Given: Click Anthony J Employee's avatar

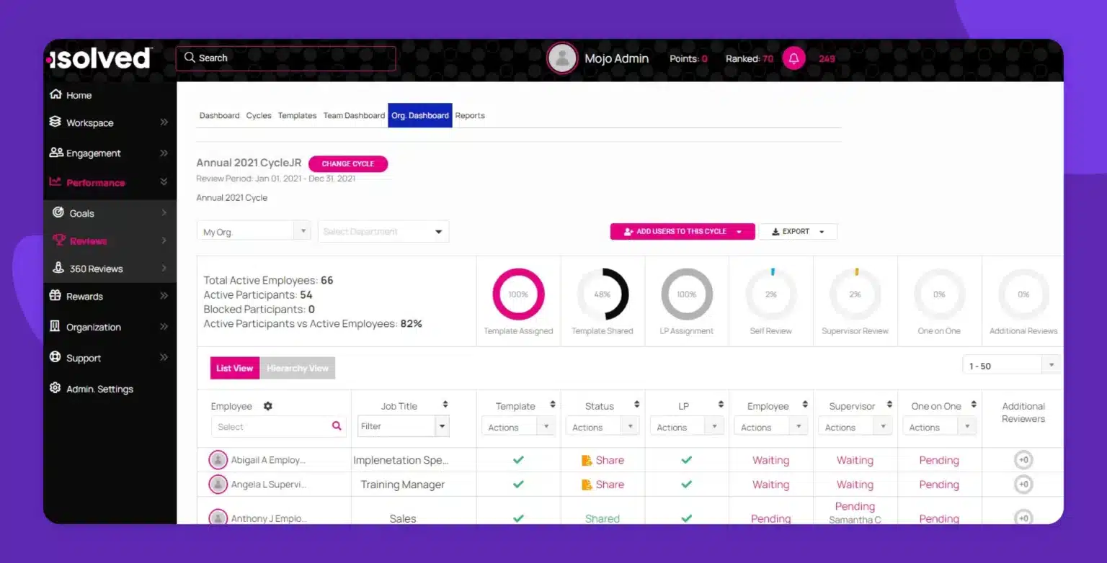Looking at the screenshot, I should click(218, 518).
